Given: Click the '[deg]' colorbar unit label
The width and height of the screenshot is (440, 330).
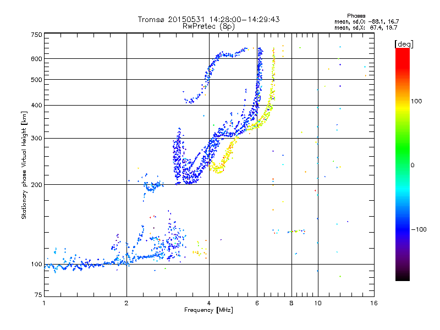Looking at the screenshot, I should [404, 44].
